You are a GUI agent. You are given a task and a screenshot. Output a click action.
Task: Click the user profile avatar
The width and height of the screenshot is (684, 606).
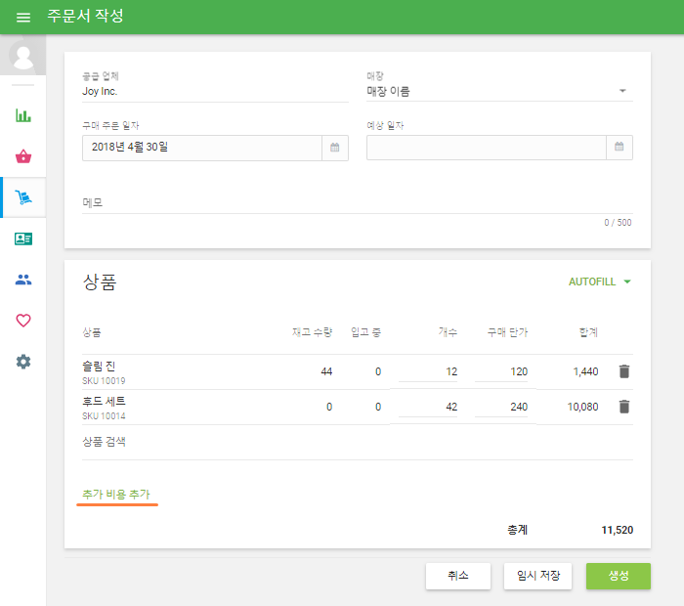click(x=22, y=56)
